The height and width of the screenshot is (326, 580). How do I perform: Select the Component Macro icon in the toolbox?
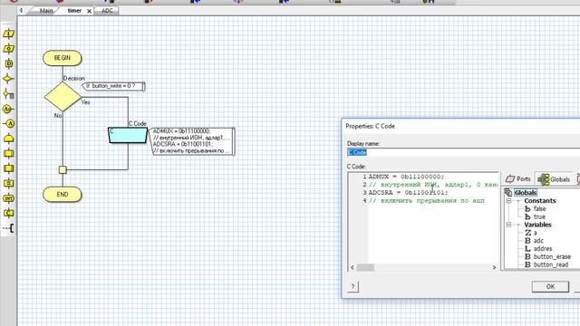(8, 168)
